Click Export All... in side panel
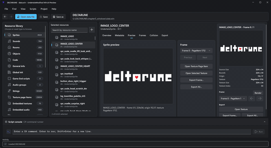Viewport: 271px width, 148px height. (x=252, y=115)
